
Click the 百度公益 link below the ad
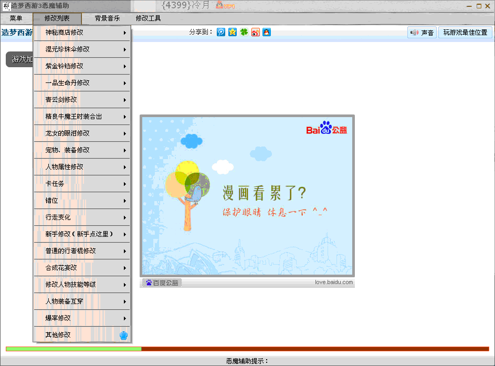tap(162, 283)
